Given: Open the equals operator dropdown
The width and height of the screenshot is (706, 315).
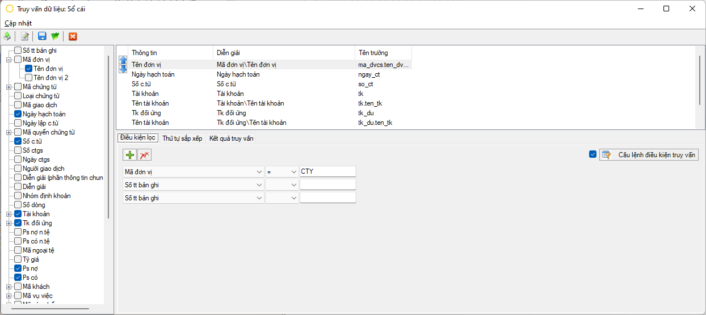Looking at the screenshot, I should pyautogui.click(x=293, y=171).
